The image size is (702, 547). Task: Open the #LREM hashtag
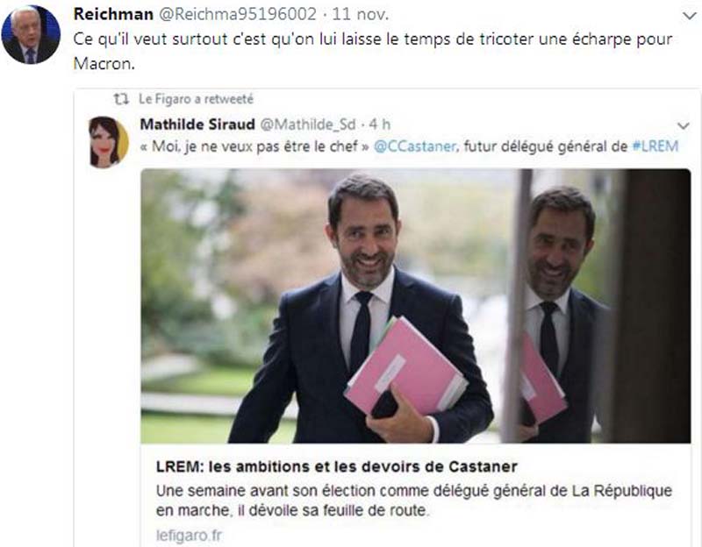coord(655,146)
